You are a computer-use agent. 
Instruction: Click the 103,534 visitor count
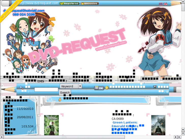pyautogui.click(x=27, y=127)
